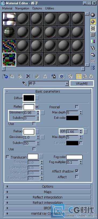
Task: Click the Make Material Copy icon
Action: [x=37, y=76]
